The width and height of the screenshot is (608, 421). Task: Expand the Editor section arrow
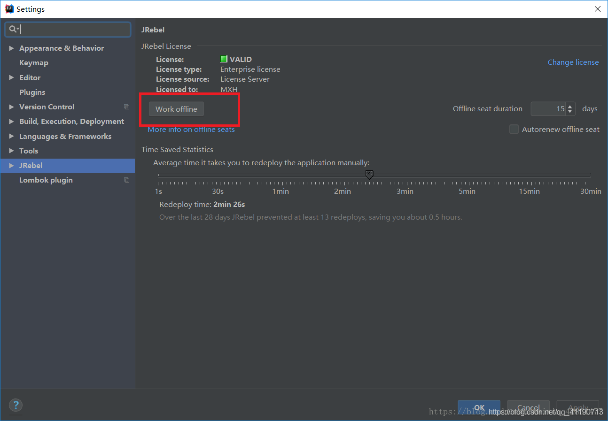(11, 78)
